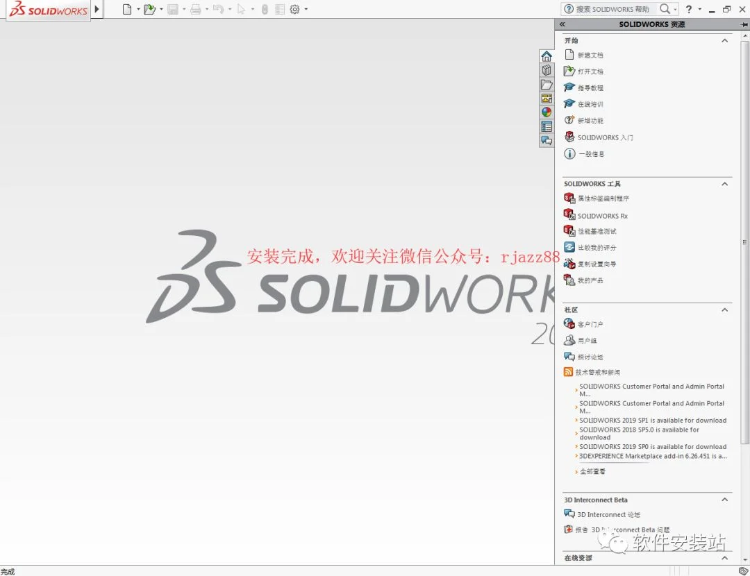Click the Help question mark icon
Image resolution: width=750 pixels, height=576 pixels.
pos(689,9)
